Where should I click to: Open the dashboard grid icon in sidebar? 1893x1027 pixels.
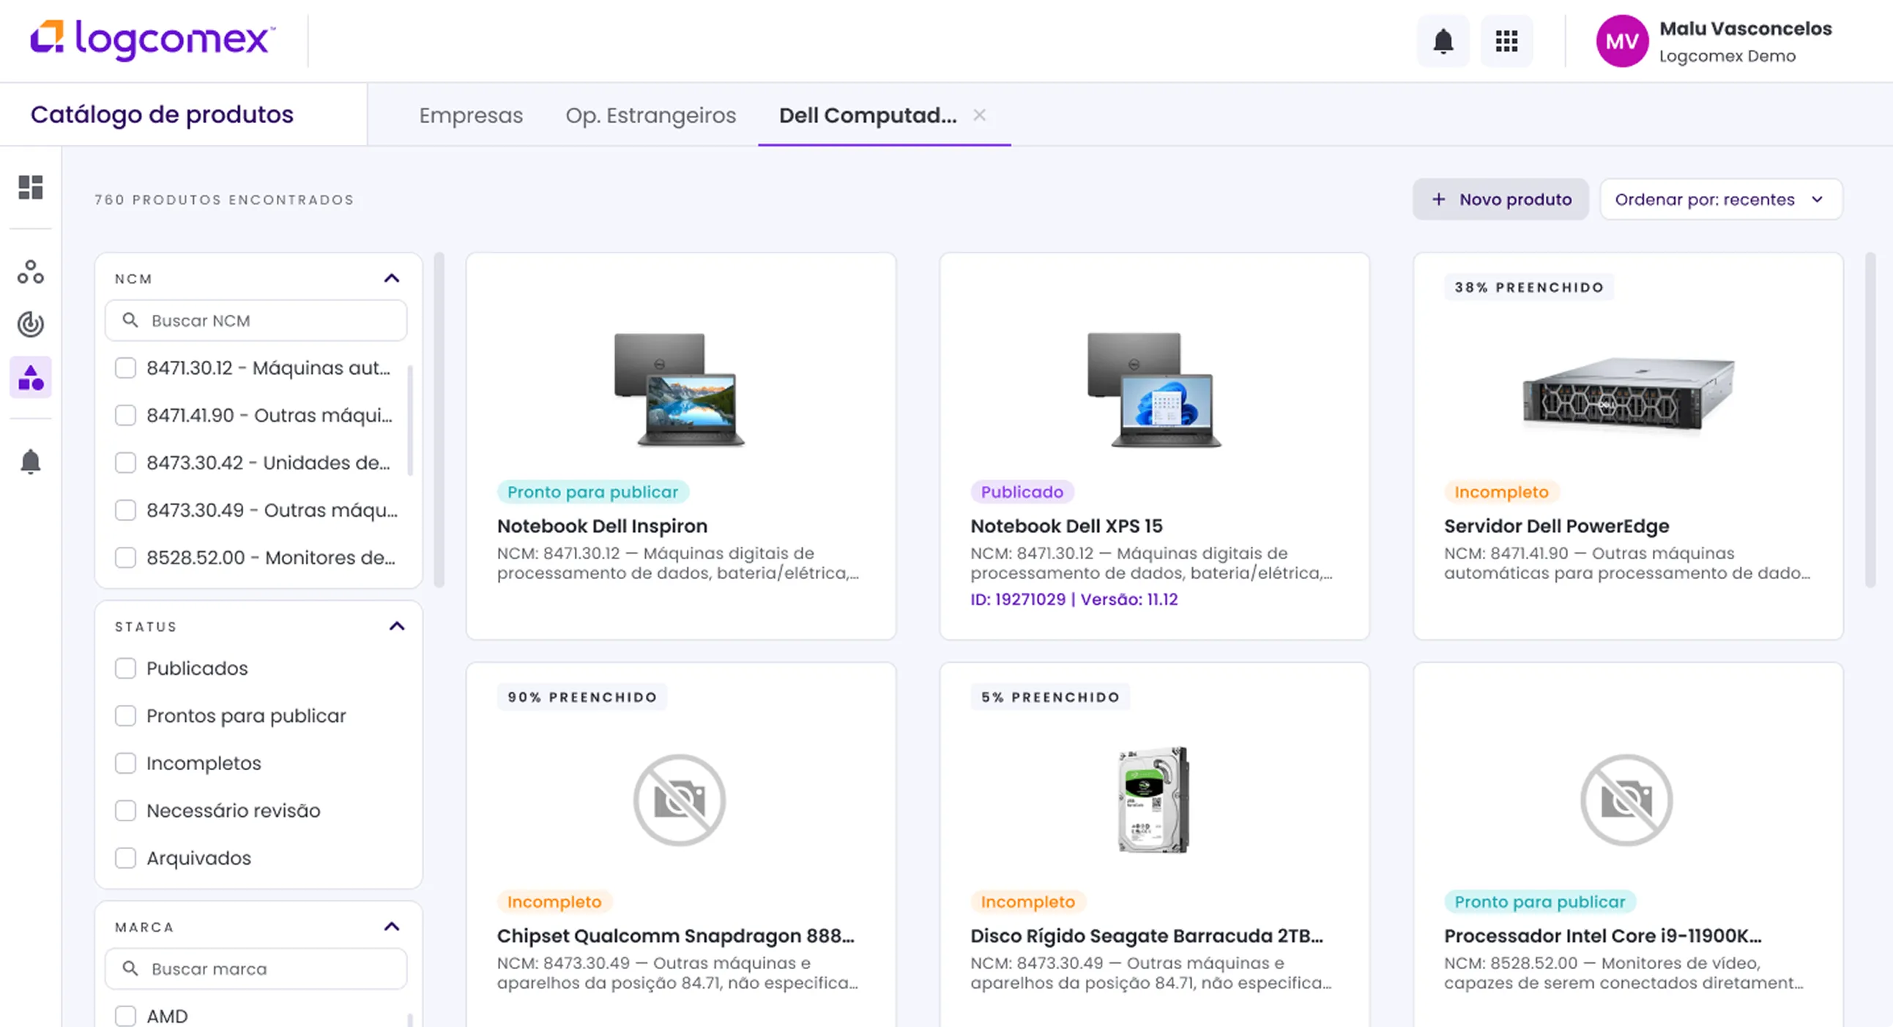coord(30,187)
